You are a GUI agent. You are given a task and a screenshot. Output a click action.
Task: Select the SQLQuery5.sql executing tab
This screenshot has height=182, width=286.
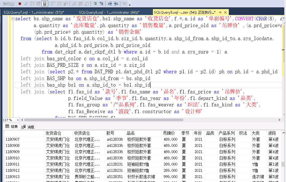(x=185, y=12)
